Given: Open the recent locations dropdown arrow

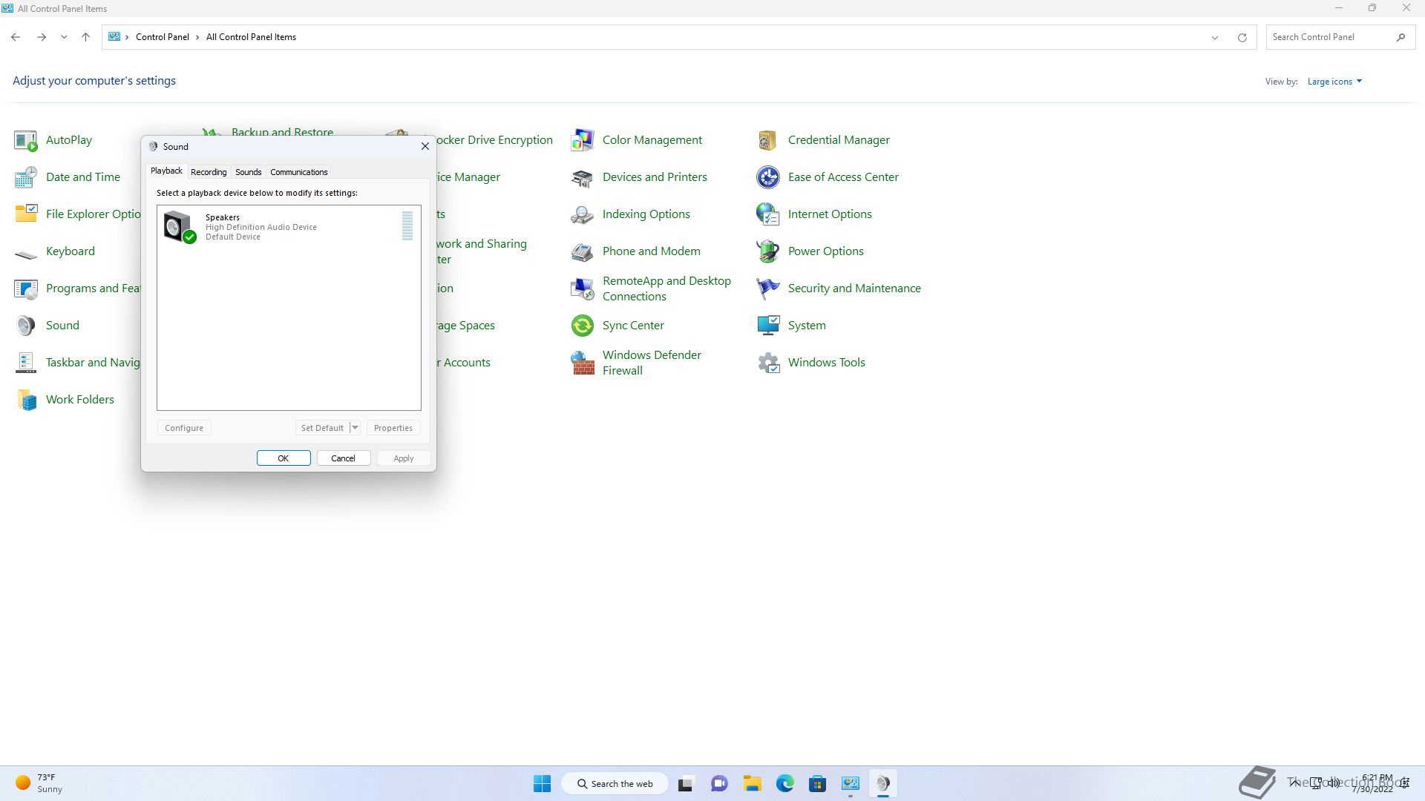Looking at the screenshot, I should click(64, 37).
